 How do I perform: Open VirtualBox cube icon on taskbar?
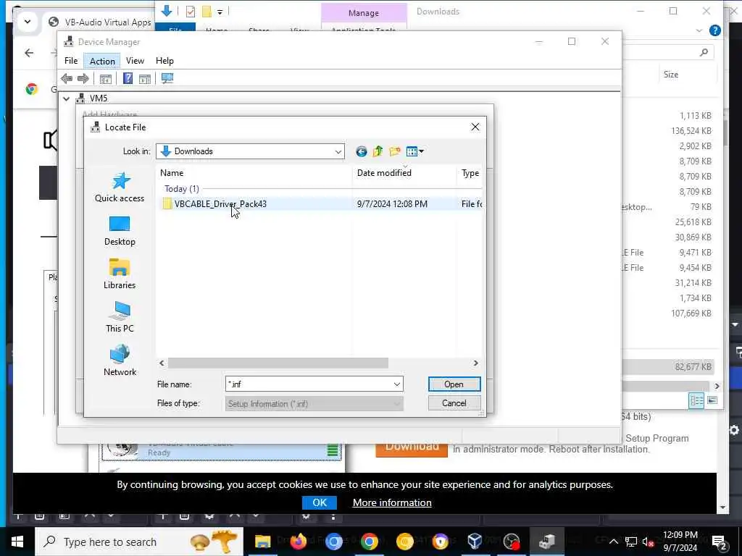coord(475,542)
